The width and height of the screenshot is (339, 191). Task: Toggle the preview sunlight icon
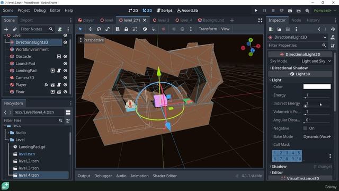(174, 29)
